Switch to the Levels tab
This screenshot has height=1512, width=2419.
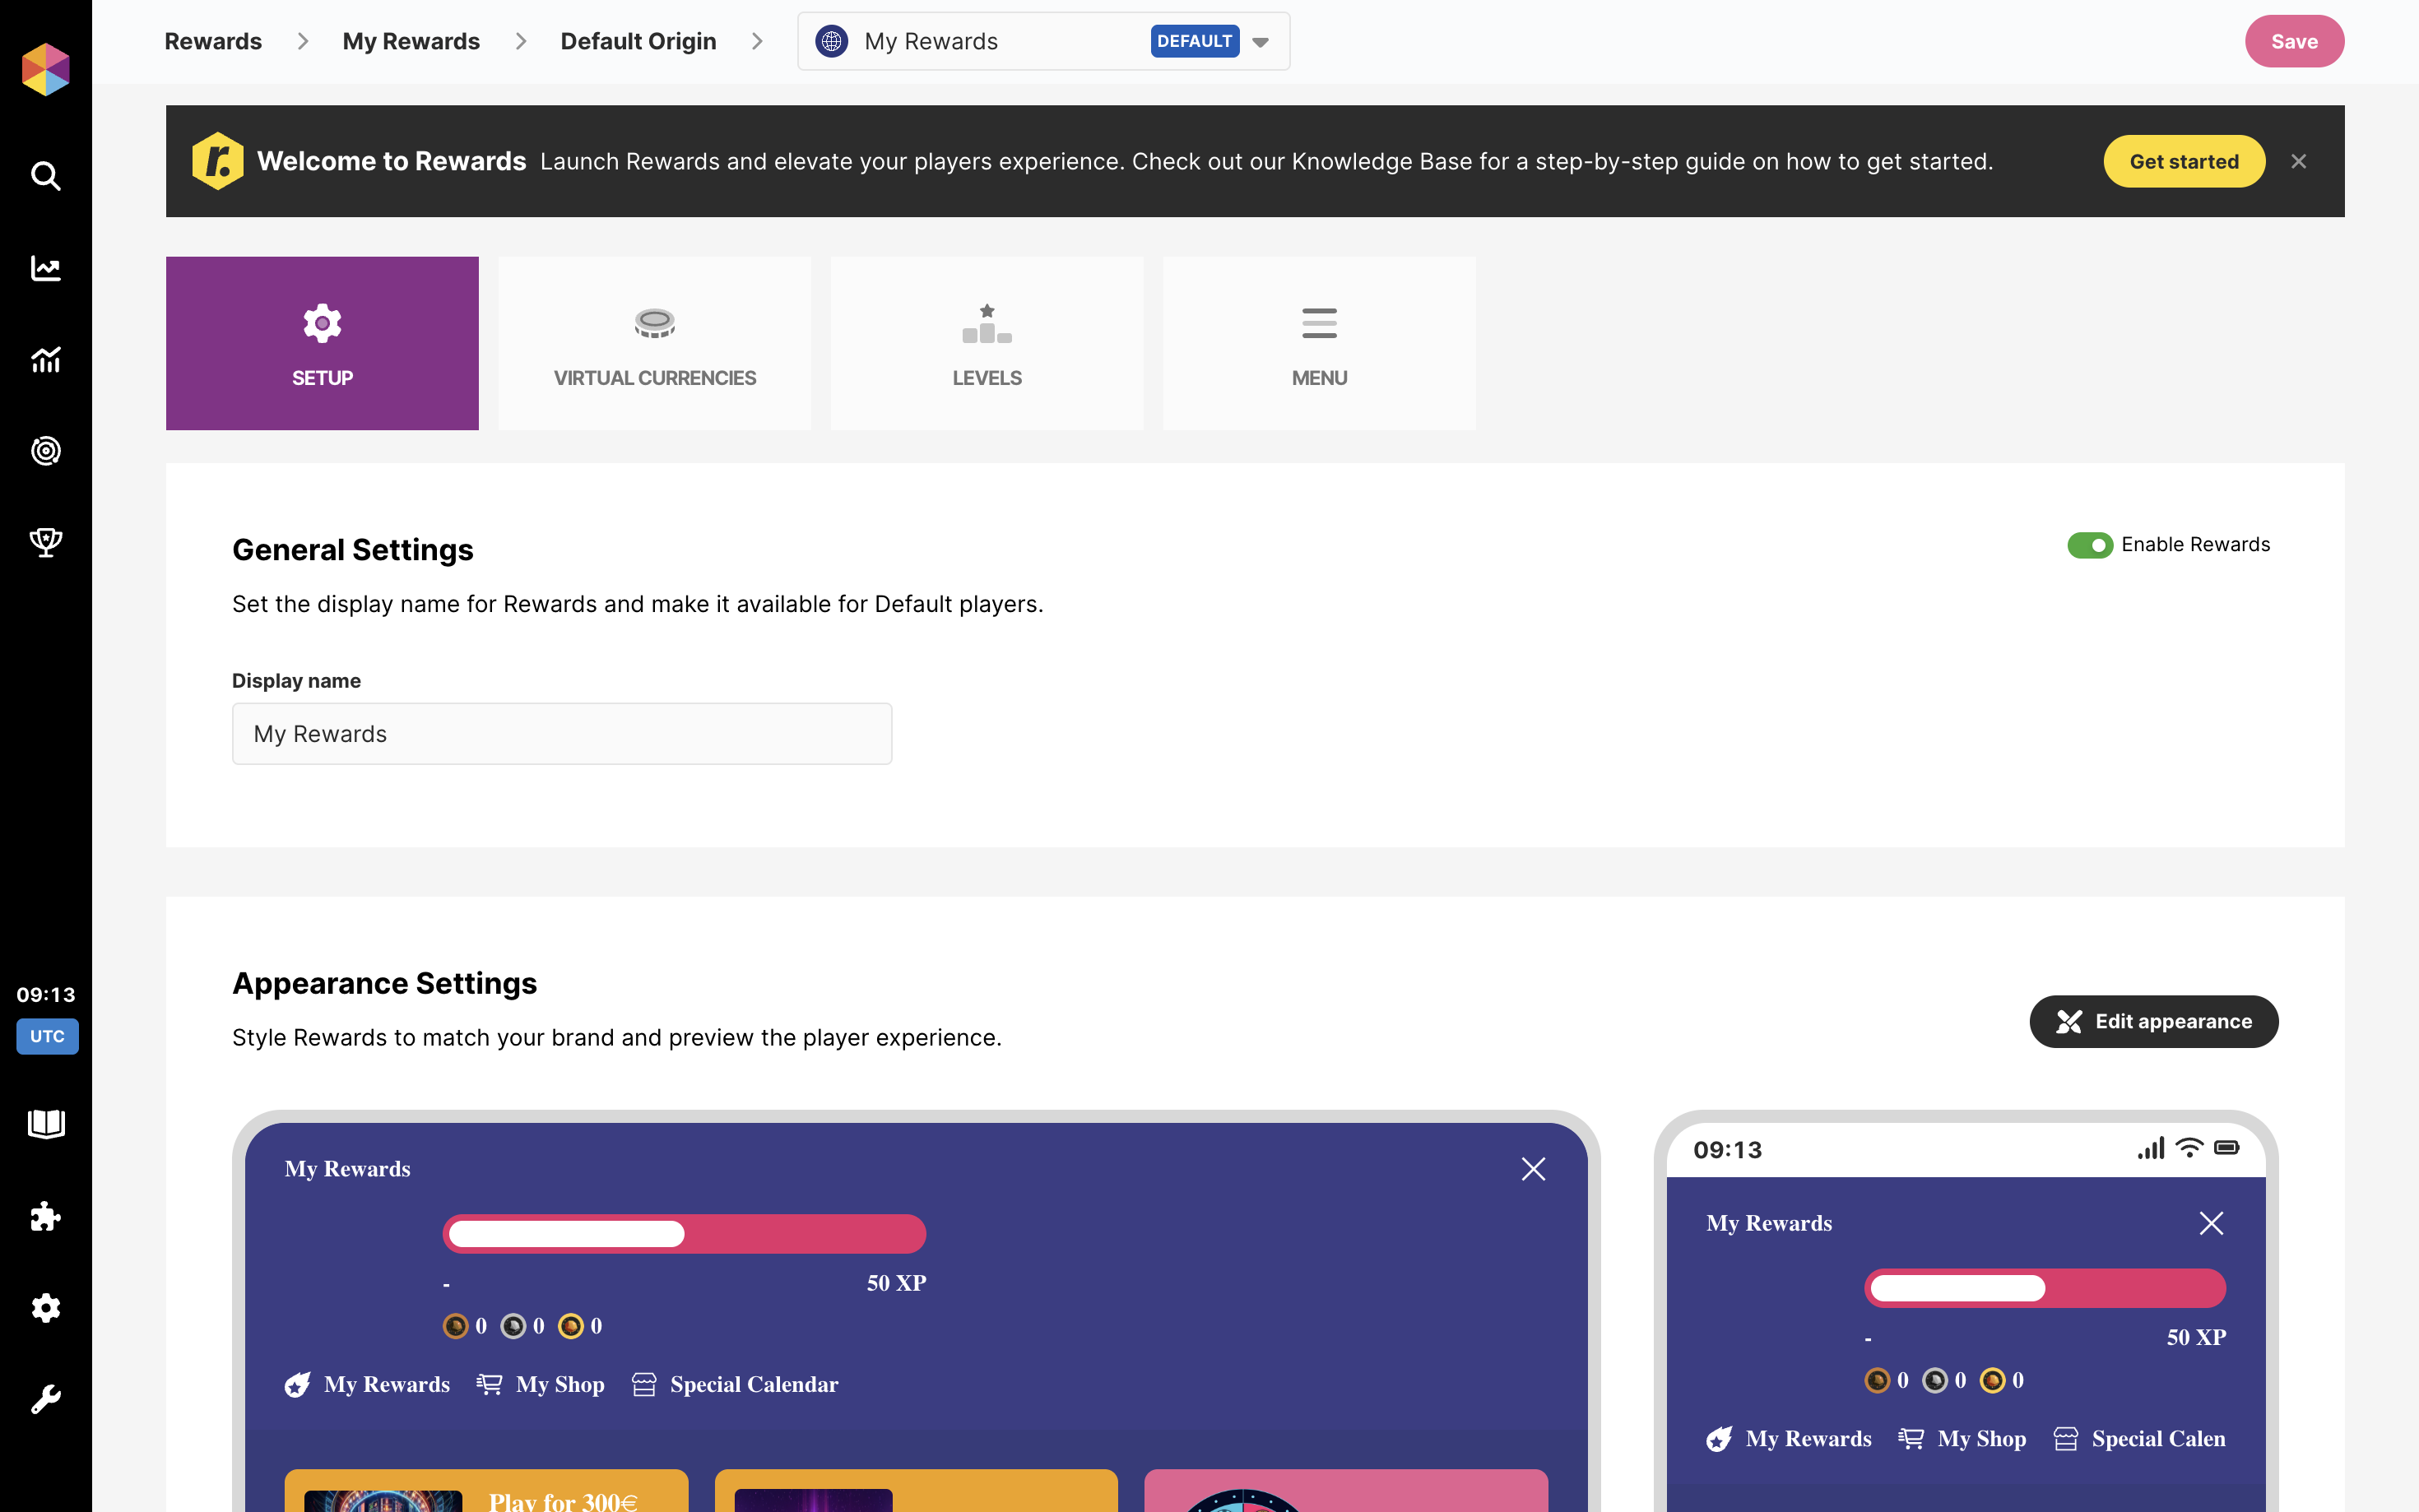click(x=986, y=343)
